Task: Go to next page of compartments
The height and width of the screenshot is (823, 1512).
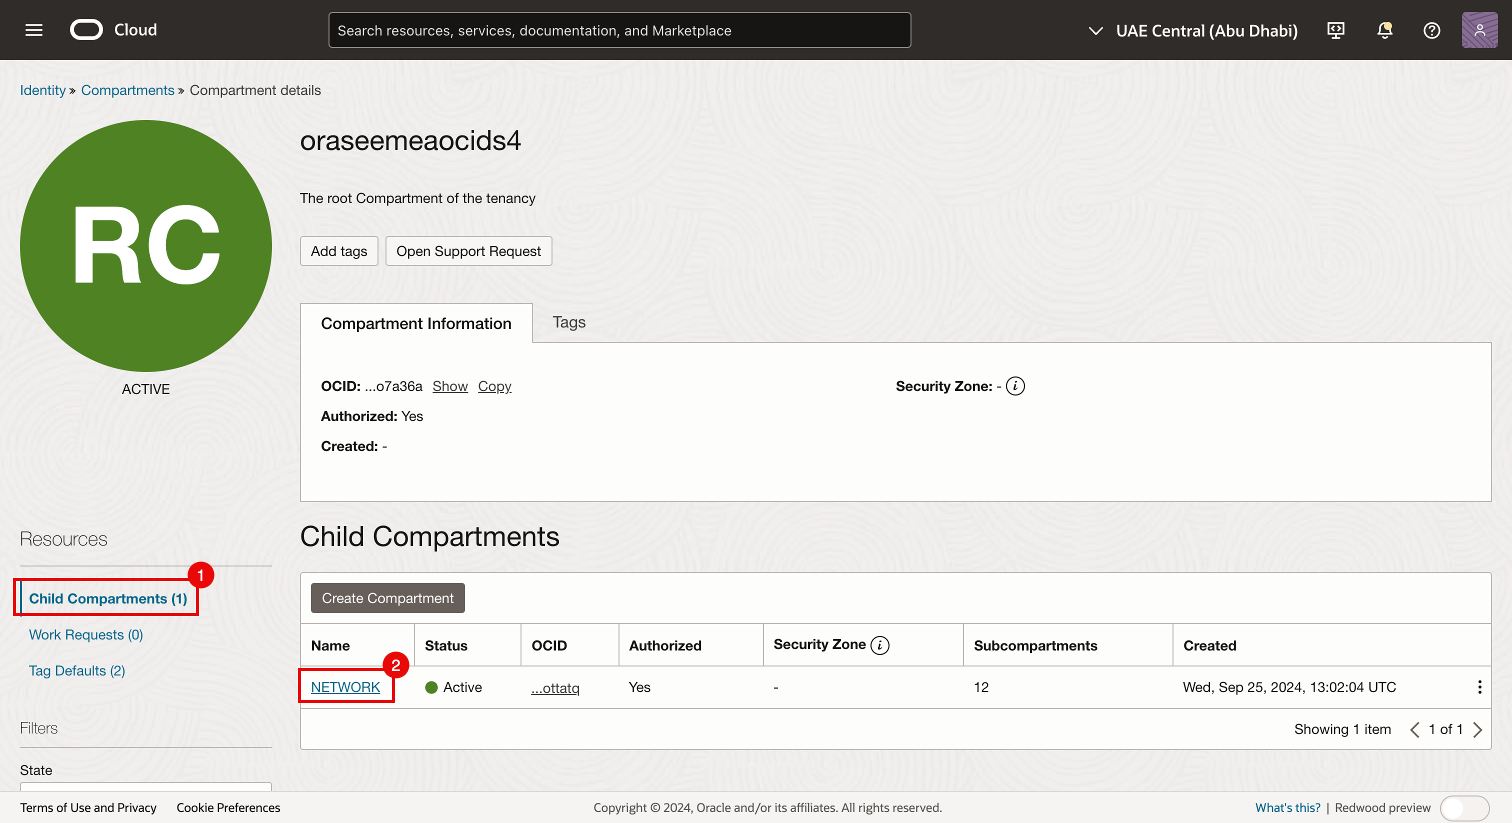Action: (1477, 729)
